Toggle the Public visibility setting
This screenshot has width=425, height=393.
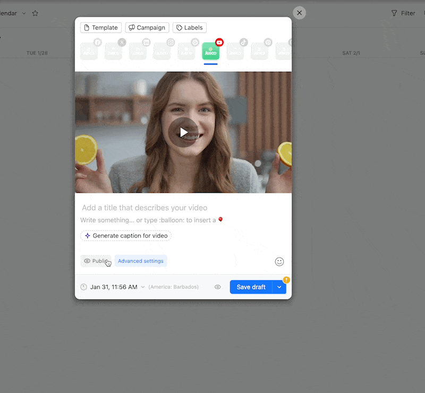click(96, 261)
